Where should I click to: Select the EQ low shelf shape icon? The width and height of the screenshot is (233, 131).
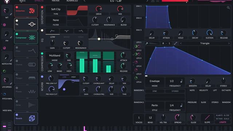tap(52, 31)
